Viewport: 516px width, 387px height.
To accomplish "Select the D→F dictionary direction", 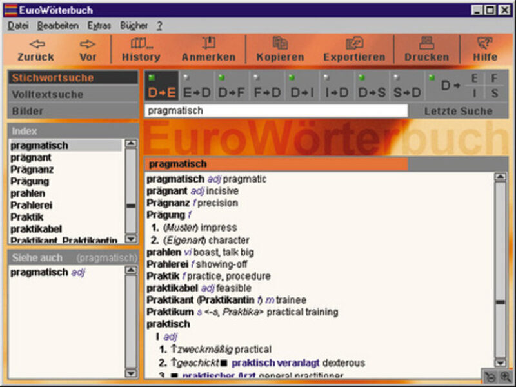I will coord(232,86).
